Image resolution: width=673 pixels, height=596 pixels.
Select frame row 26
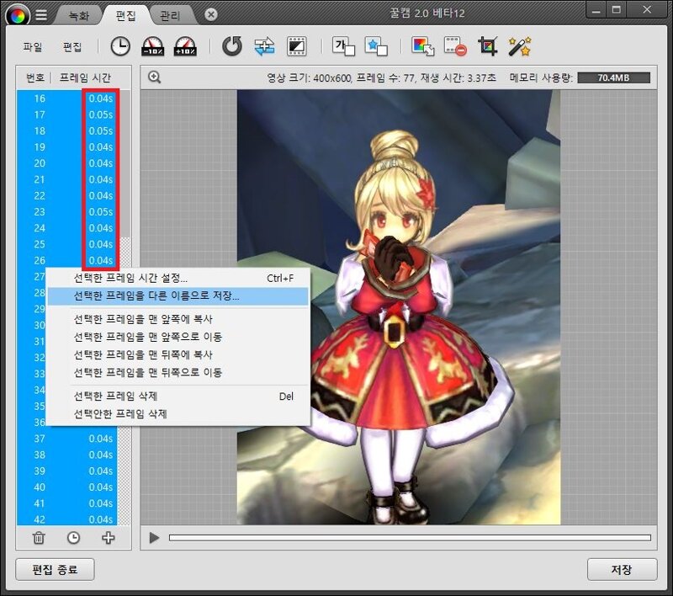click(67, 261)
